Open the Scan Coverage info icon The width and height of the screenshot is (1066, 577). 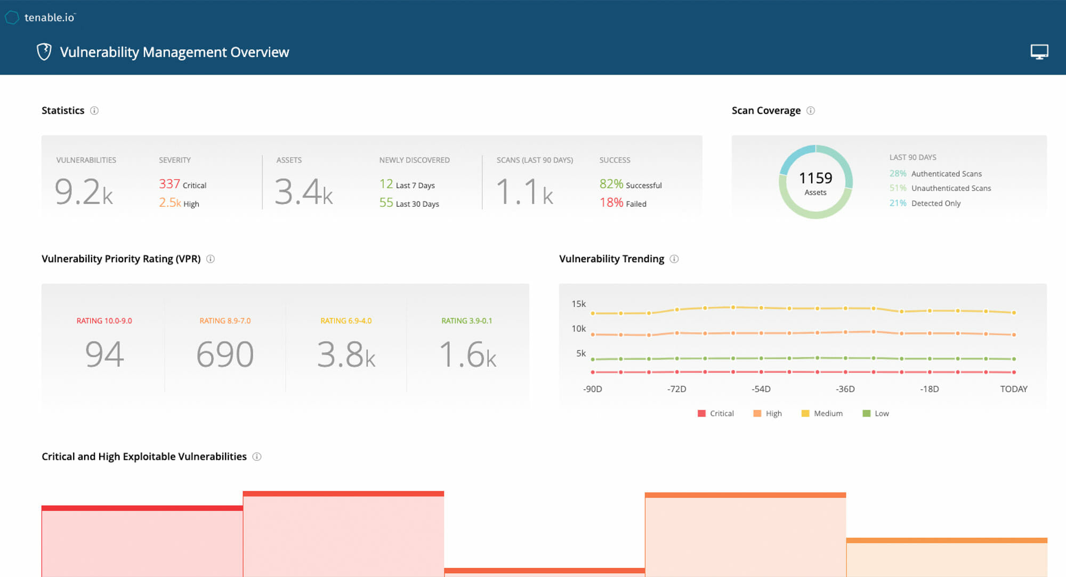point(811,111)
